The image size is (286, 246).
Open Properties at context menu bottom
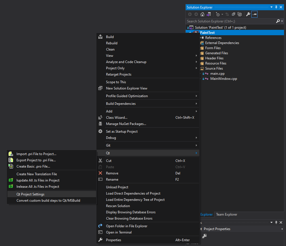pos(148,240)
